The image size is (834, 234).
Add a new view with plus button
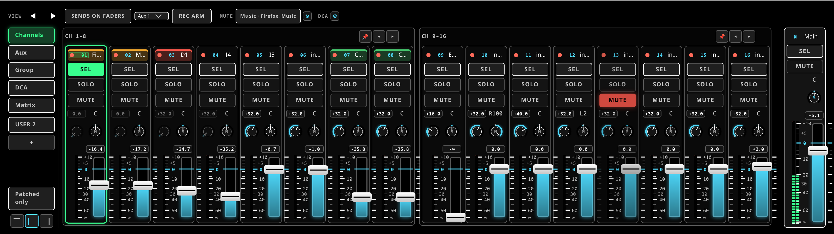(x=31, y=142)
